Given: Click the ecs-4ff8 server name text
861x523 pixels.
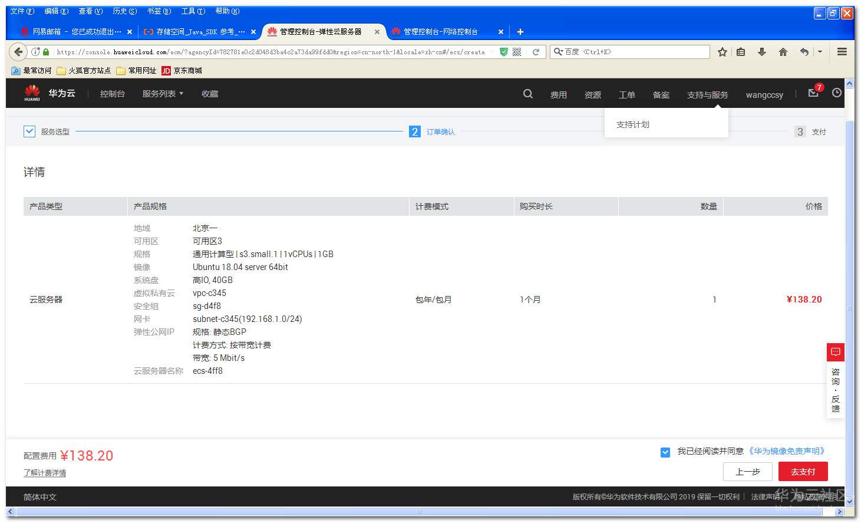Looking at the screenshot, I should tap(207, 371).
